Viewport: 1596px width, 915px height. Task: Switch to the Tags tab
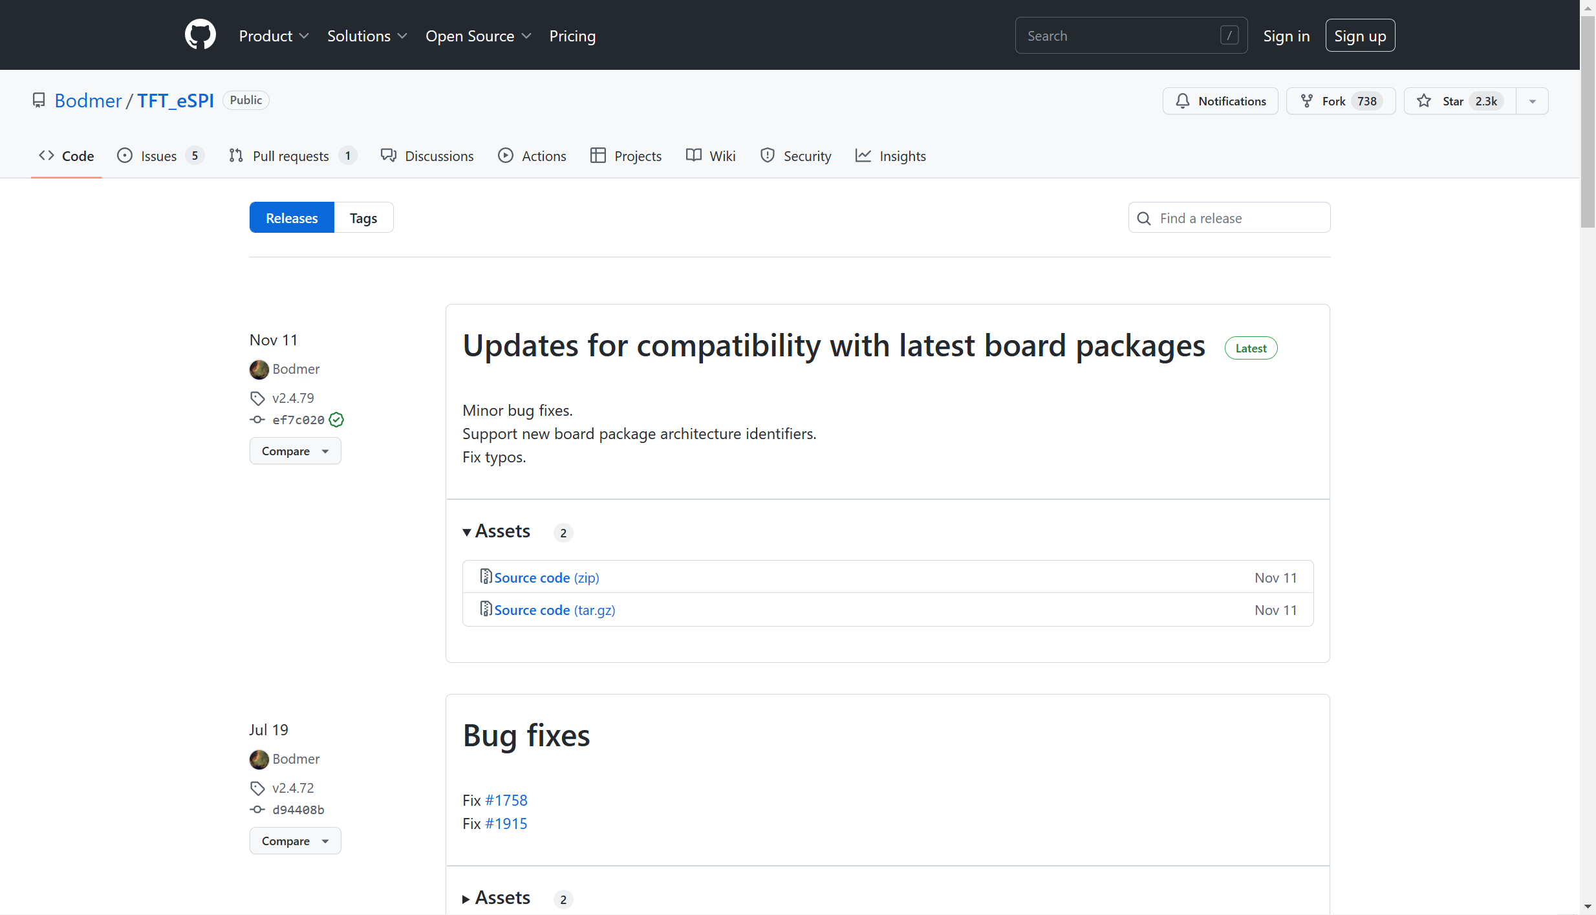(x=363, y=218)
